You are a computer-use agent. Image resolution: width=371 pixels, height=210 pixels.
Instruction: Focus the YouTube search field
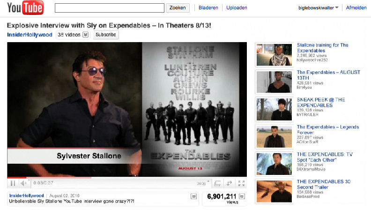point(110,8)
